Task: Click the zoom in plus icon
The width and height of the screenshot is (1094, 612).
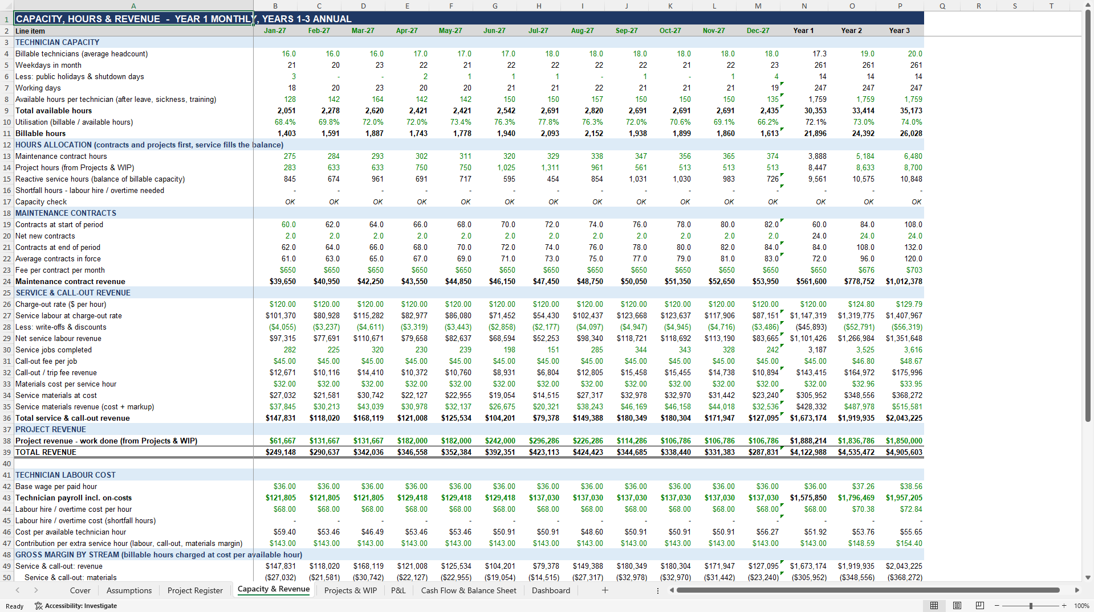Action: point(1064,606)
